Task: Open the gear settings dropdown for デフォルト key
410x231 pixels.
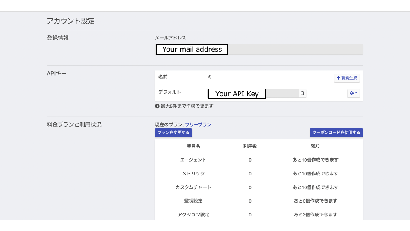Action: pos(353,93)
